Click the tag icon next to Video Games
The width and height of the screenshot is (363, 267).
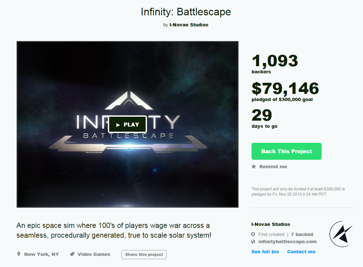(72, 254)
